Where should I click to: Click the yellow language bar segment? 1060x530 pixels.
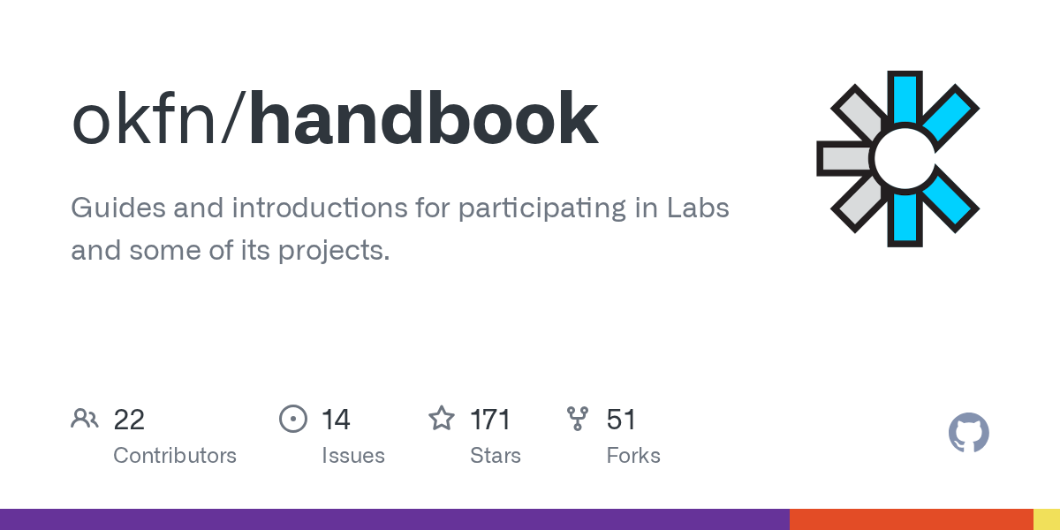(1047, 519)
